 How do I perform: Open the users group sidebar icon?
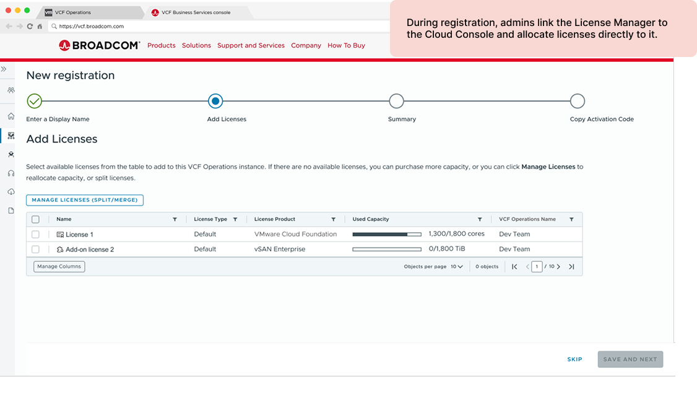[11, 90]
